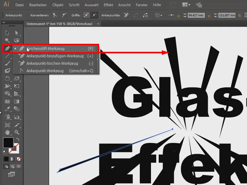The height and width of the screenshot is (185, 247).
Task: Select the Perspective Grid tool
Action: [x=17, y=94]
